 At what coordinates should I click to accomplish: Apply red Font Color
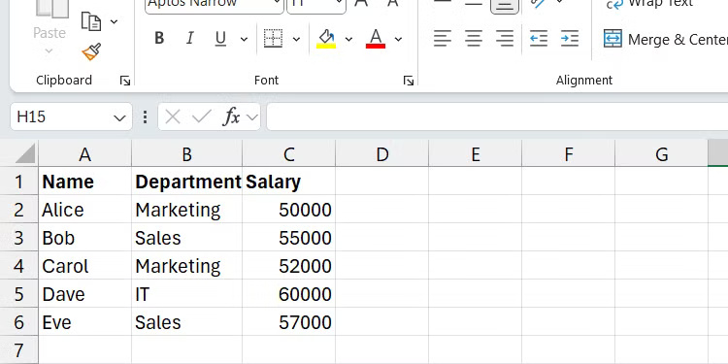click(376, 39)
